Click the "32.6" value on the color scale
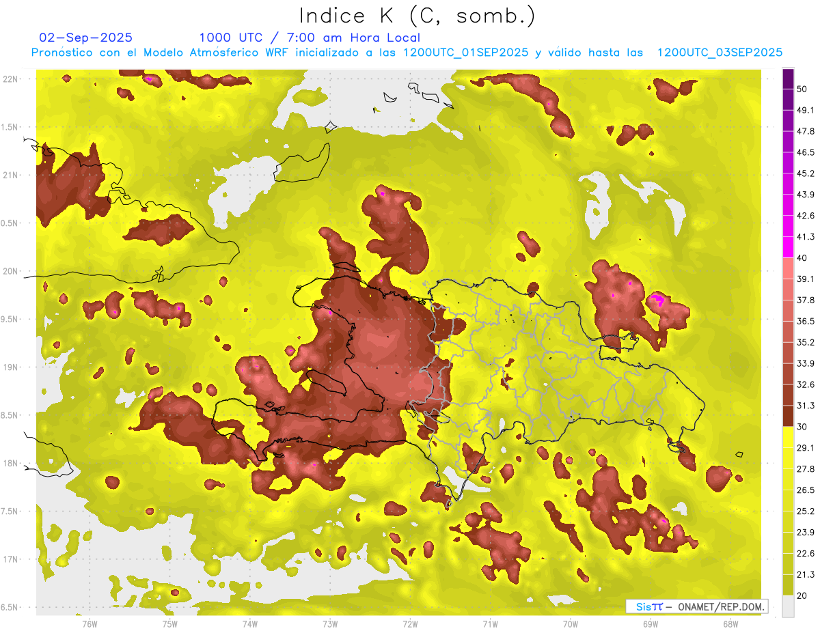The height and width of the screenshot is (633, 820). coord(806,384)
